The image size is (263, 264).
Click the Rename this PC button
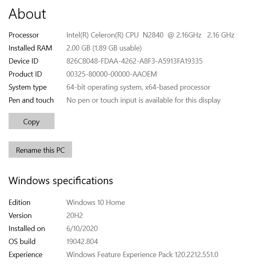click(x=40, y=150)
